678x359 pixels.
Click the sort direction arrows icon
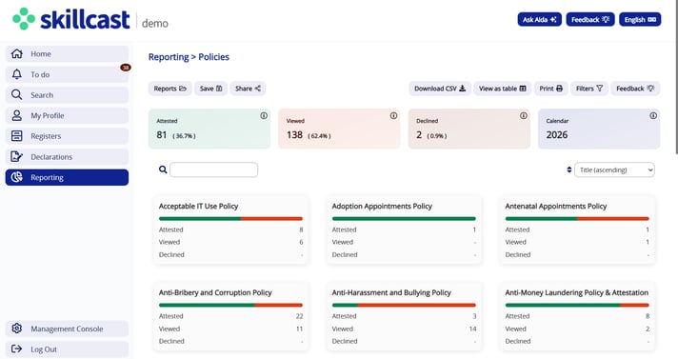coord(569,170)
